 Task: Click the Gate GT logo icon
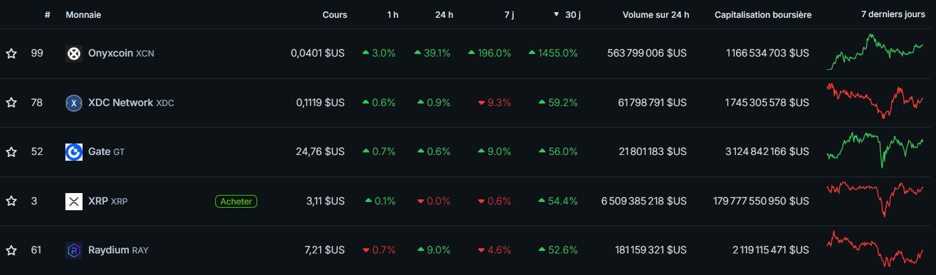point(74,152)
